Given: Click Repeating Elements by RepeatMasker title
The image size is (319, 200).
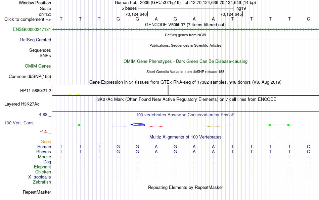Looking at the screenshot, I should [185, 187].
